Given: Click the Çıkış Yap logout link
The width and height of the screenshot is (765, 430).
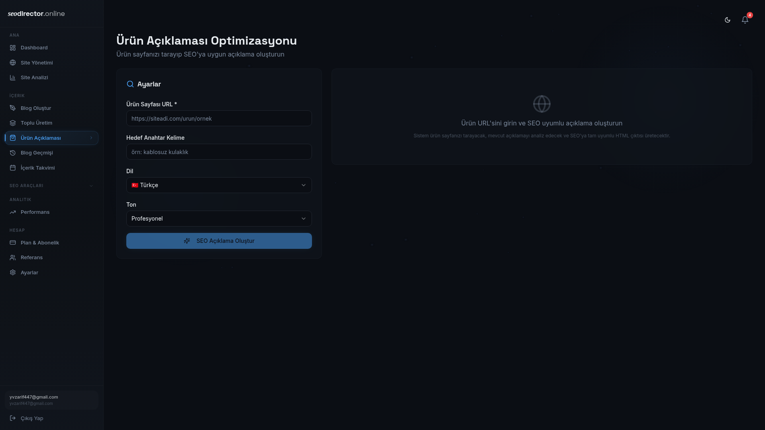Looking at the screenshot, I should [x=31, y=418].
